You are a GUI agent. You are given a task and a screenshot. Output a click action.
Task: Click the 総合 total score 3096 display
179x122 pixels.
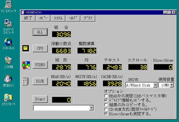(61, 34)
